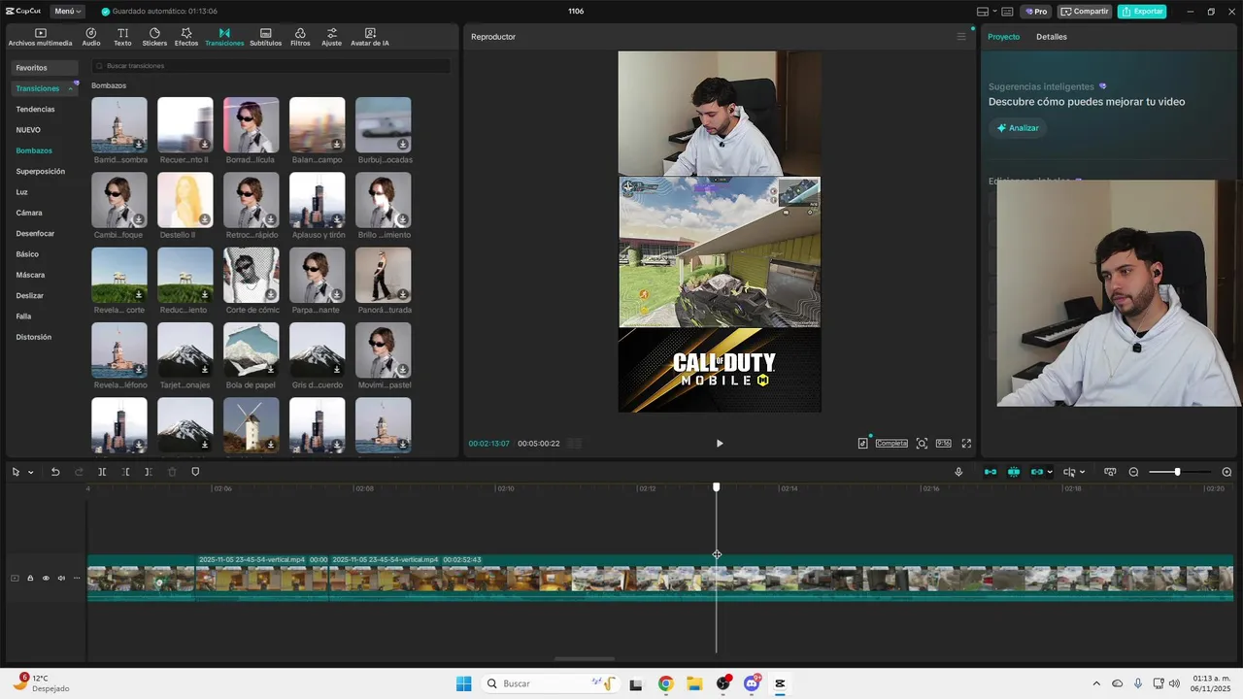Click the Pro upgrade button
Viewport: 1243px width, 699px height.
[1035, 12]
